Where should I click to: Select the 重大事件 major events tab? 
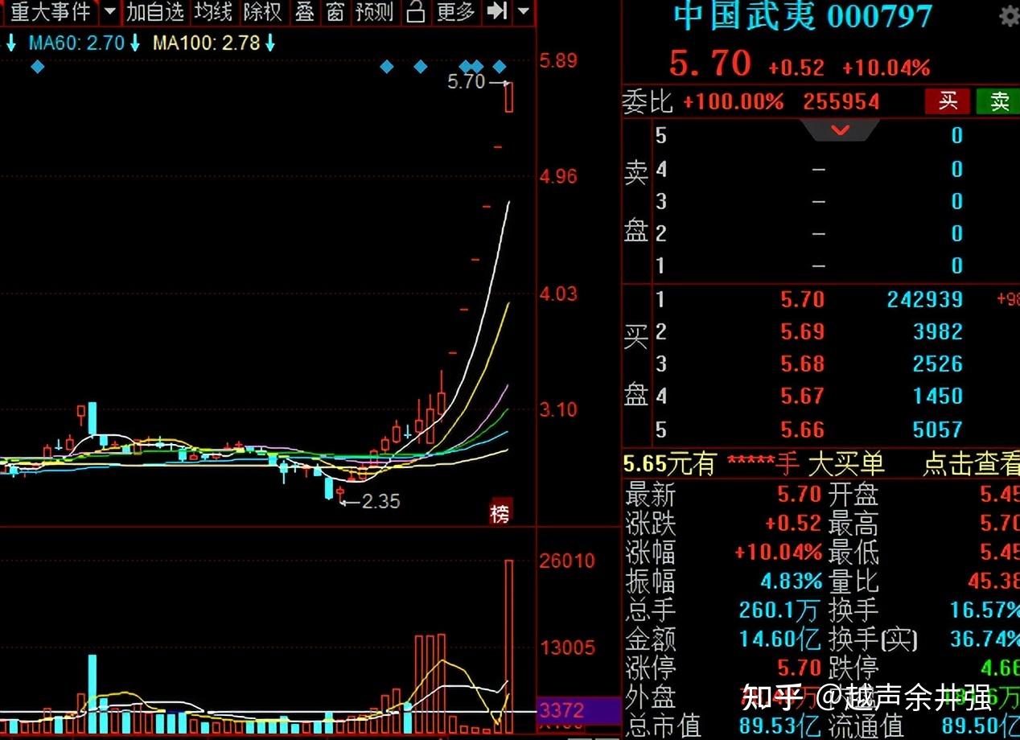click(x=50, y=11)
